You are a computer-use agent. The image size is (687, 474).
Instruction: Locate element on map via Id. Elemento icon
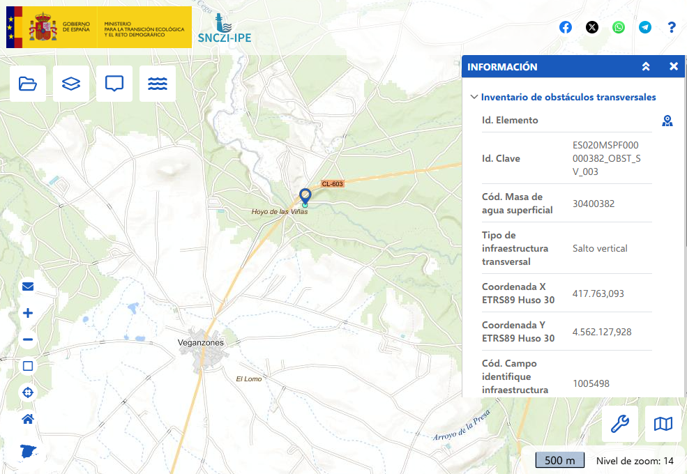tap(667, 121)
